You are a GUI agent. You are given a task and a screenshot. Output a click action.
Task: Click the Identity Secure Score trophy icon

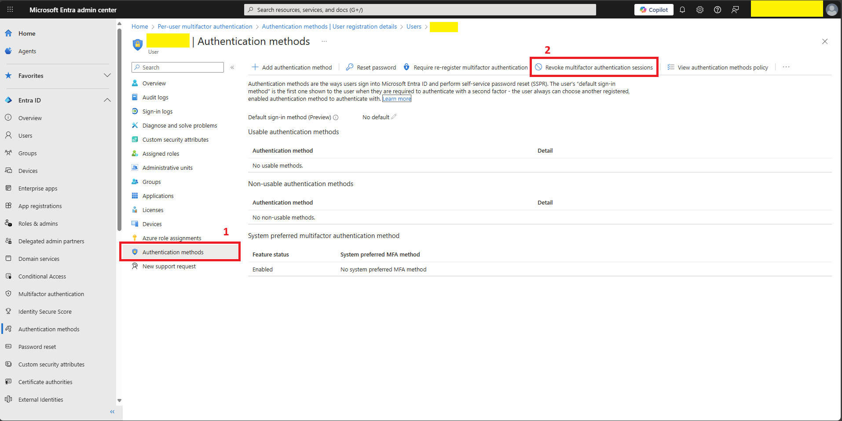(x=8, y=311)
